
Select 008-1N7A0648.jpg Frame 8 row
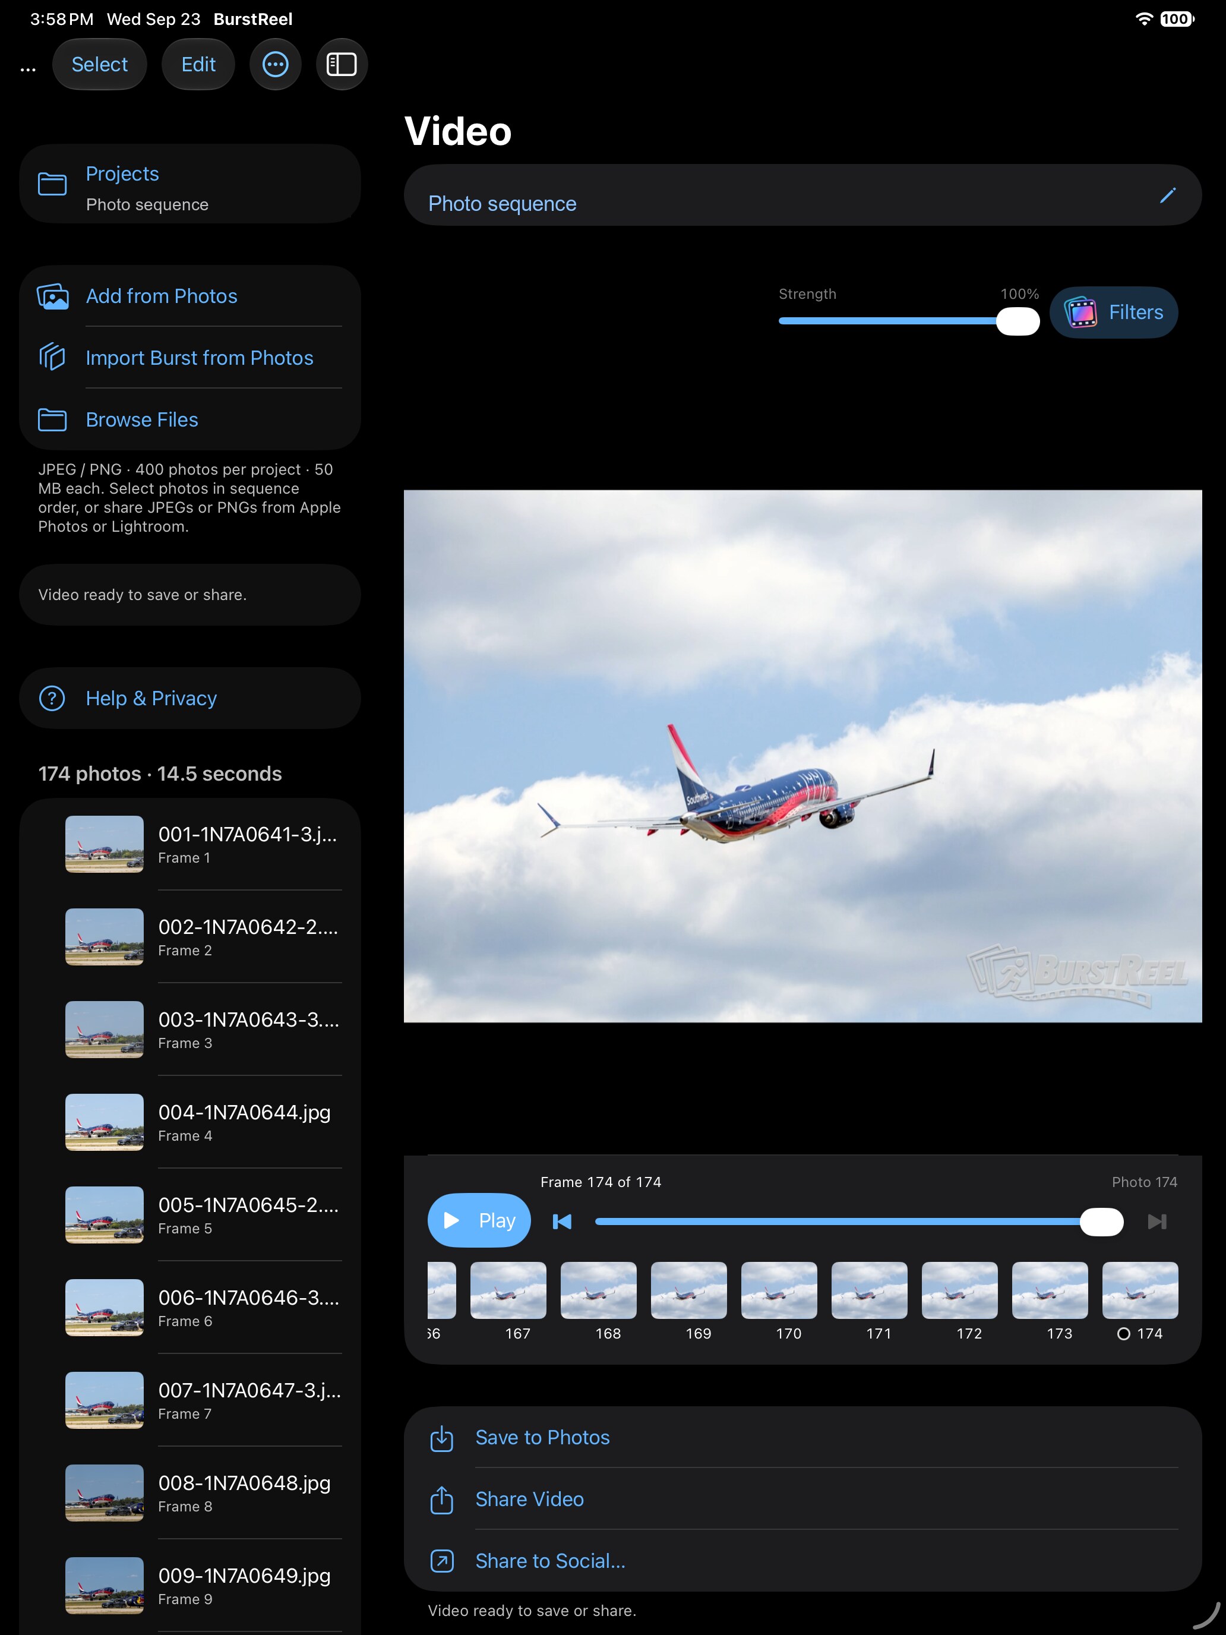coord(190,1493)
